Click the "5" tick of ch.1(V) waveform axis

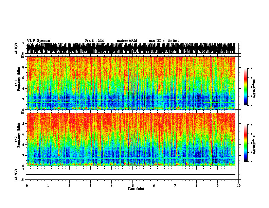(x=23, y=43)
